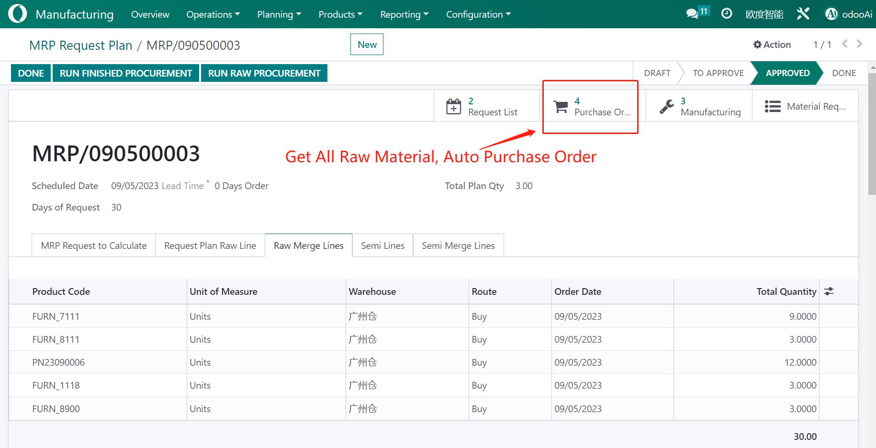
Task: Open the messages chat icon
Action: coord(692,14)
